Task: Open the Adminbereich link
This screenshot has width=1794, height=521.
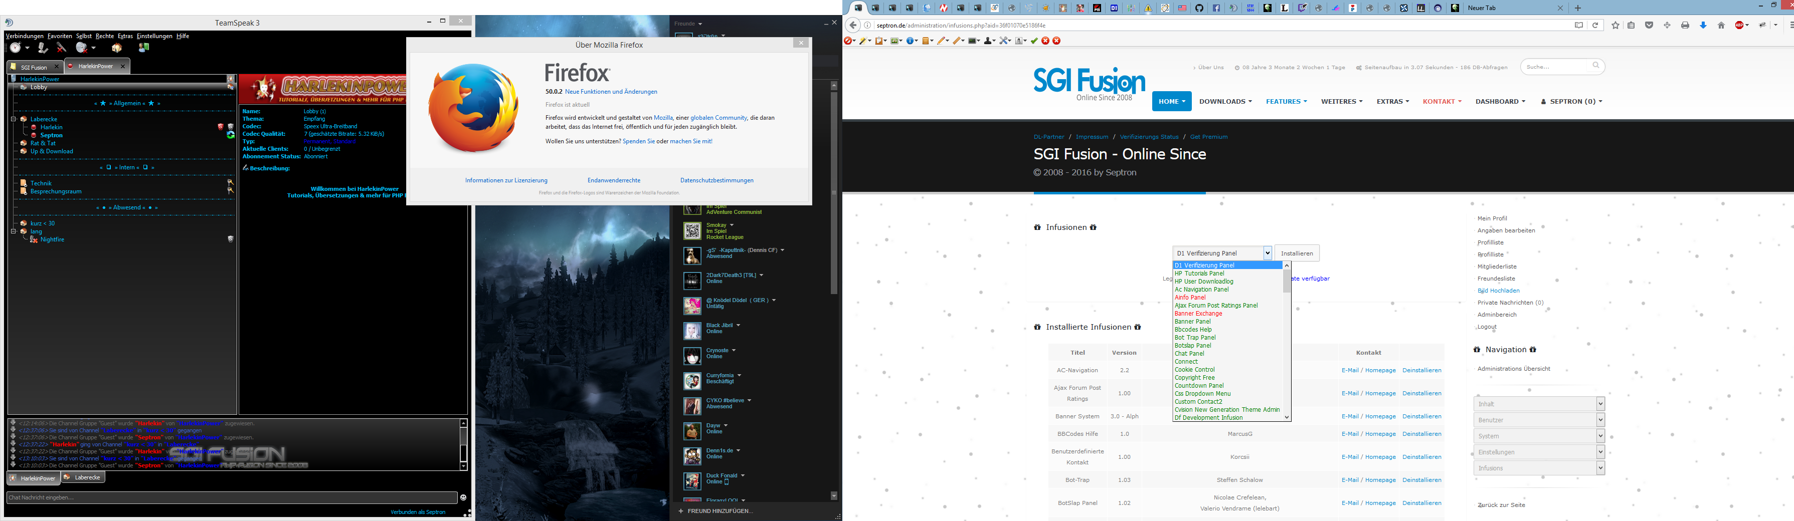Action: coord(1497,315)
